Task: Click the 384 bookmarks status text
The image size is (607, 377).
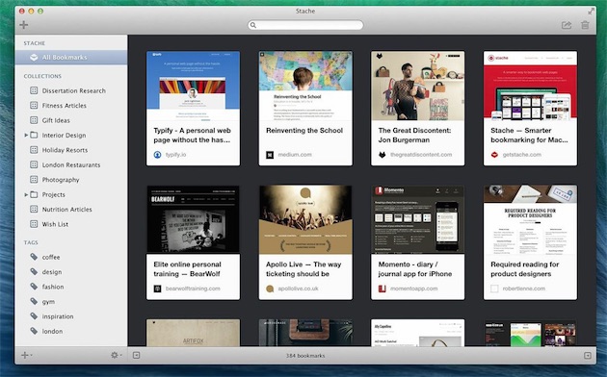Action: coord(305,356)
